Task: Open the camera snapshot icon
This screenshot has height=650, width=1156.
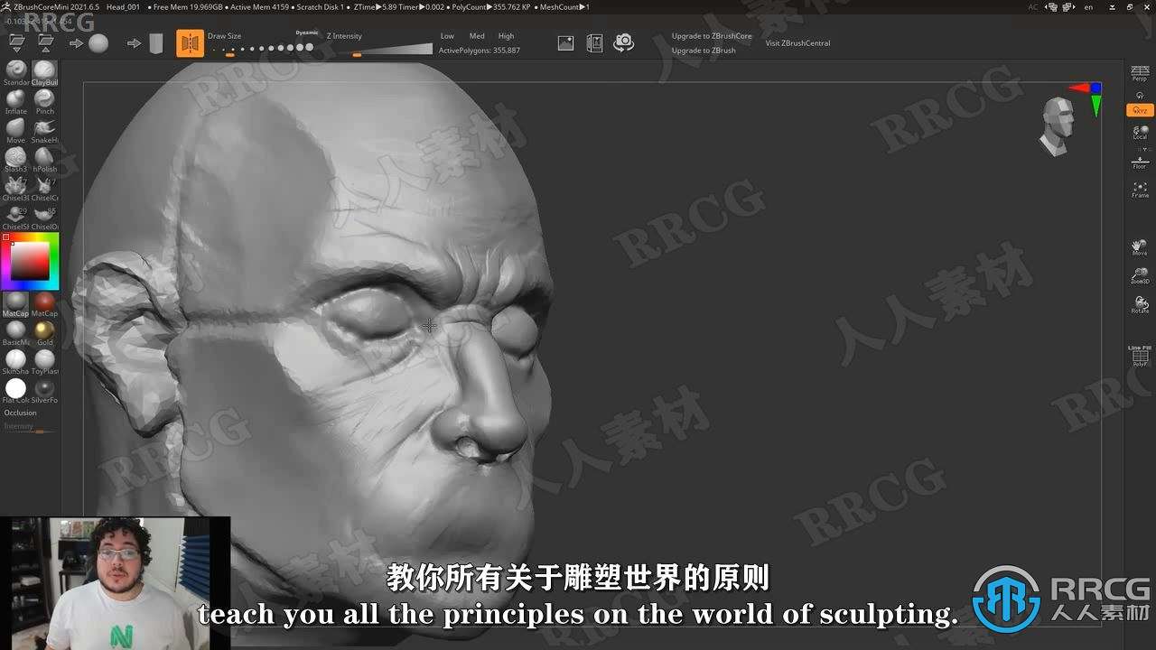Action: pos(623,42)
